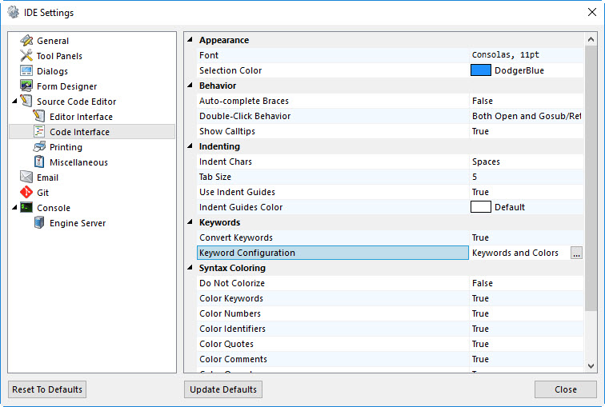Click the Indent Guides Color swatch
Viewport: 605px width, 407px height.
click(480, 207)
